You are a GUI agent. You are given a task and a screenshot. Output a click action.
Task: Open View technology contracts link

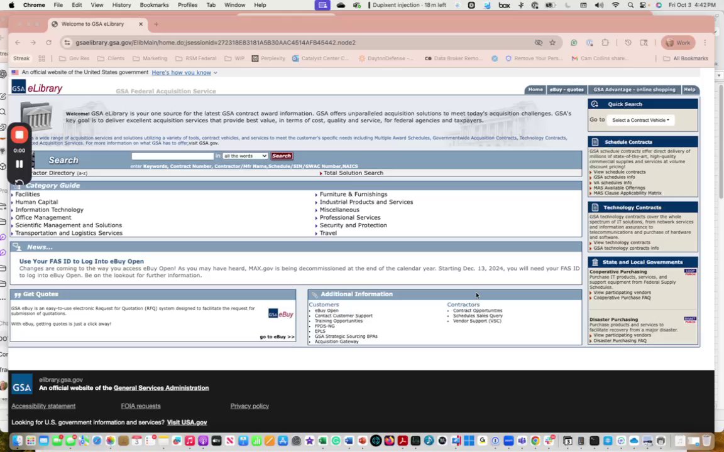click(622, 242)
